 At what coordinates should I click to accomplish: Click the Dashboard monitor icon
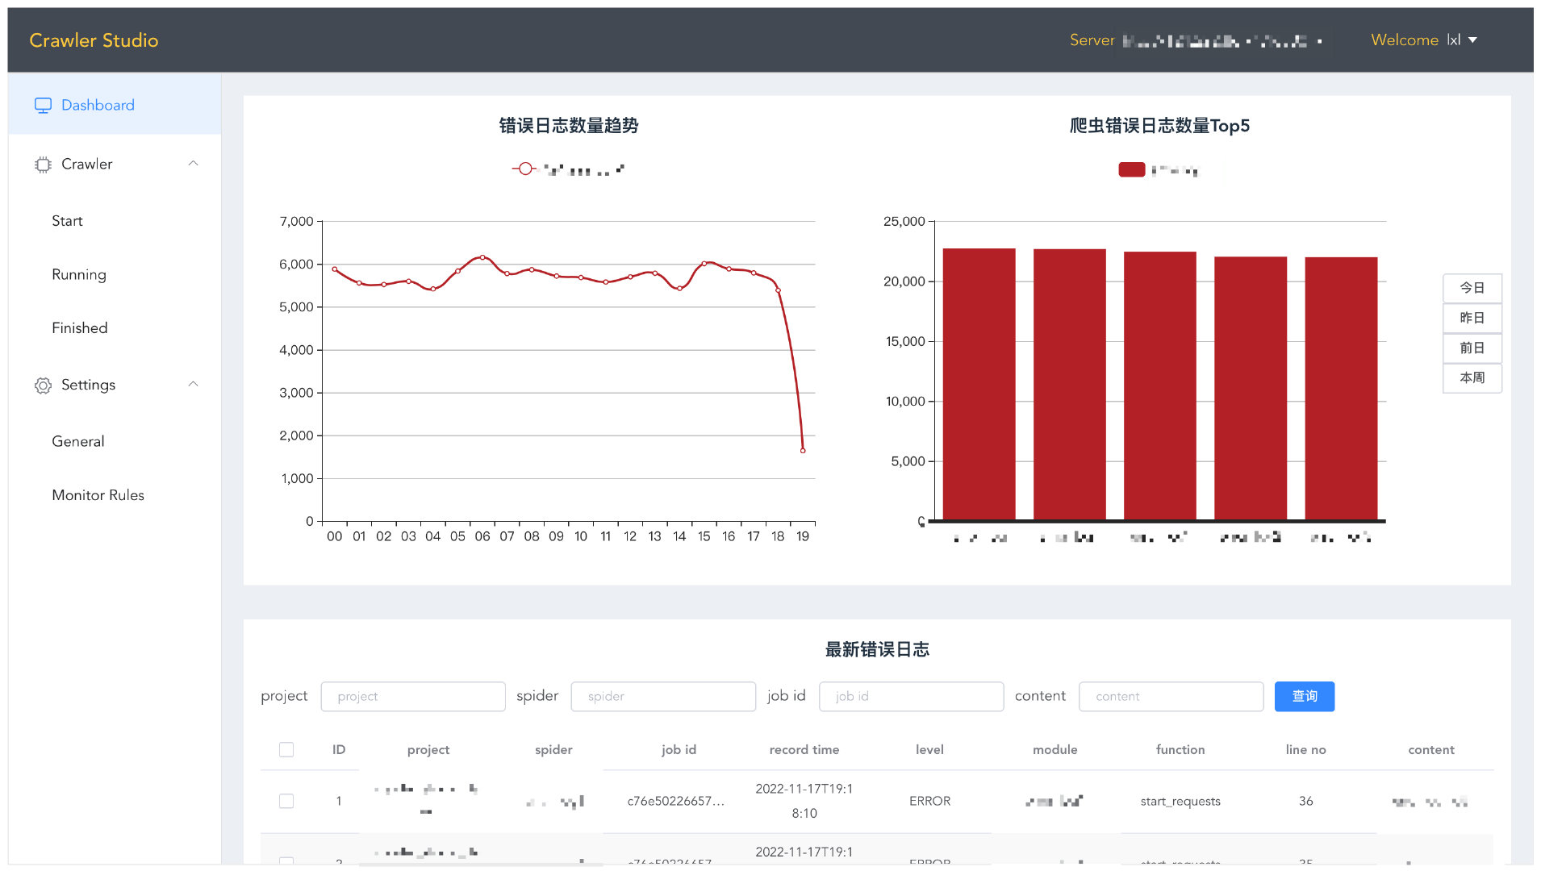click(x=43, y=105)
